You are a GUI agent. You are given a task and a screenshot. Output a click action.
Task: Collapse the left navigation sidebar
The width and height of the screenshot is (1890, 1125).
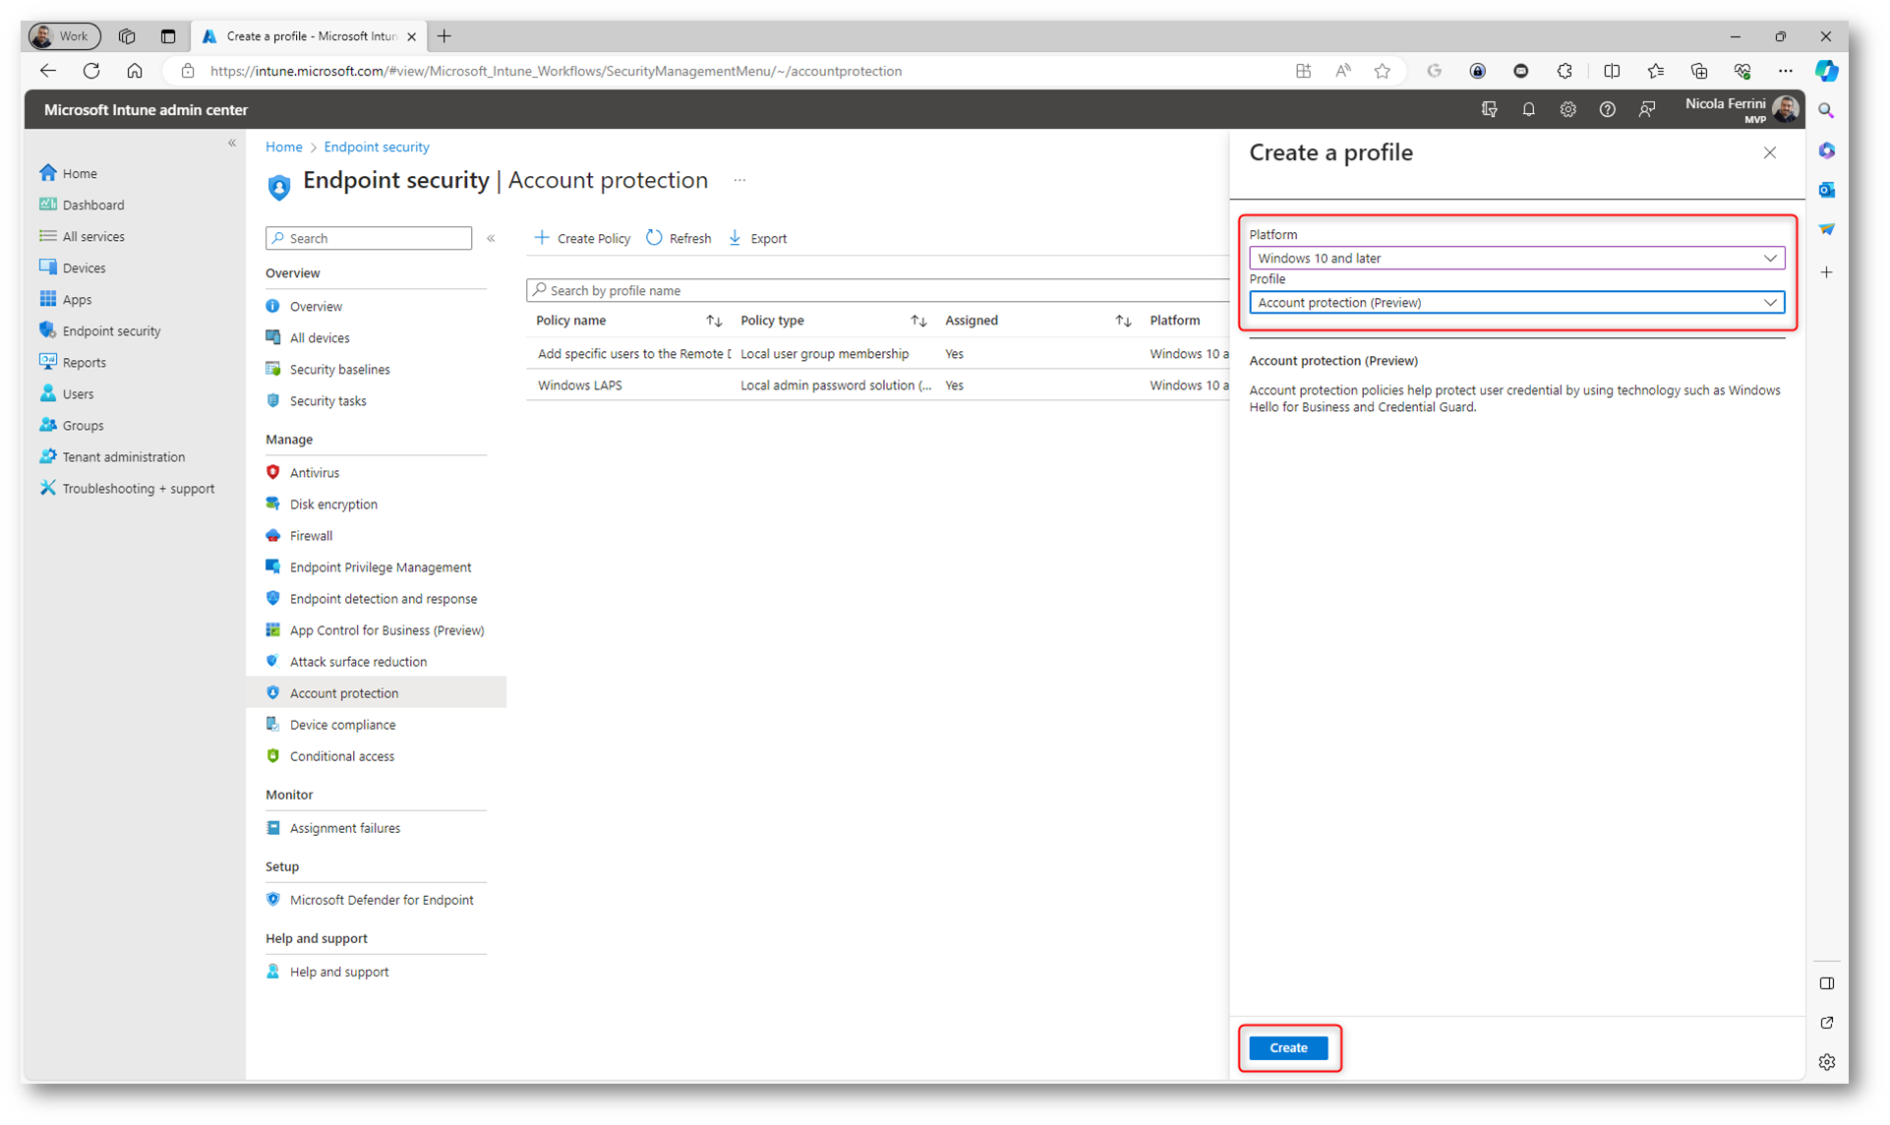pos(232,144)
